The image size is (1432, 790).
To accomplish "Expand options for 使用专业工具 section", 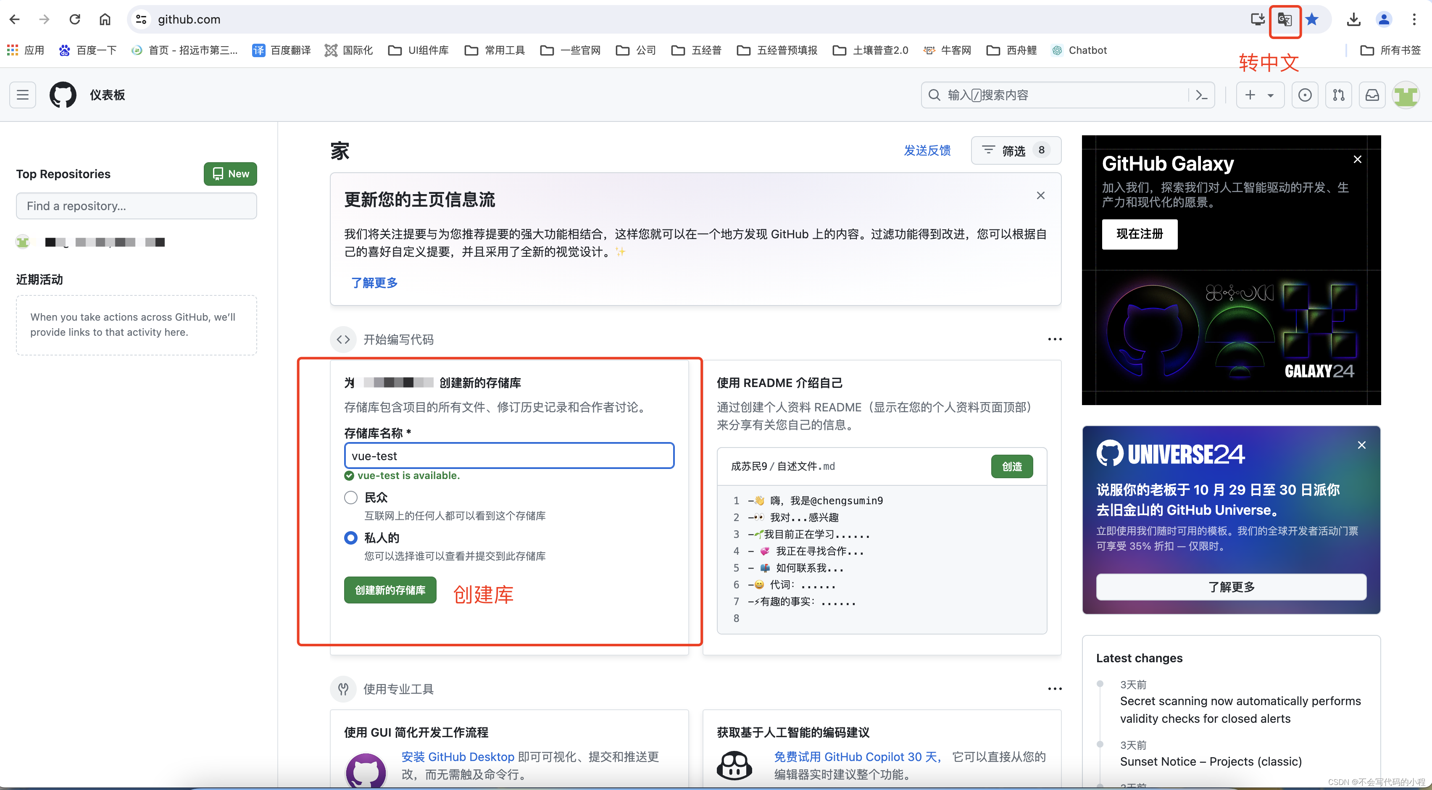I will coord(1055,689).
